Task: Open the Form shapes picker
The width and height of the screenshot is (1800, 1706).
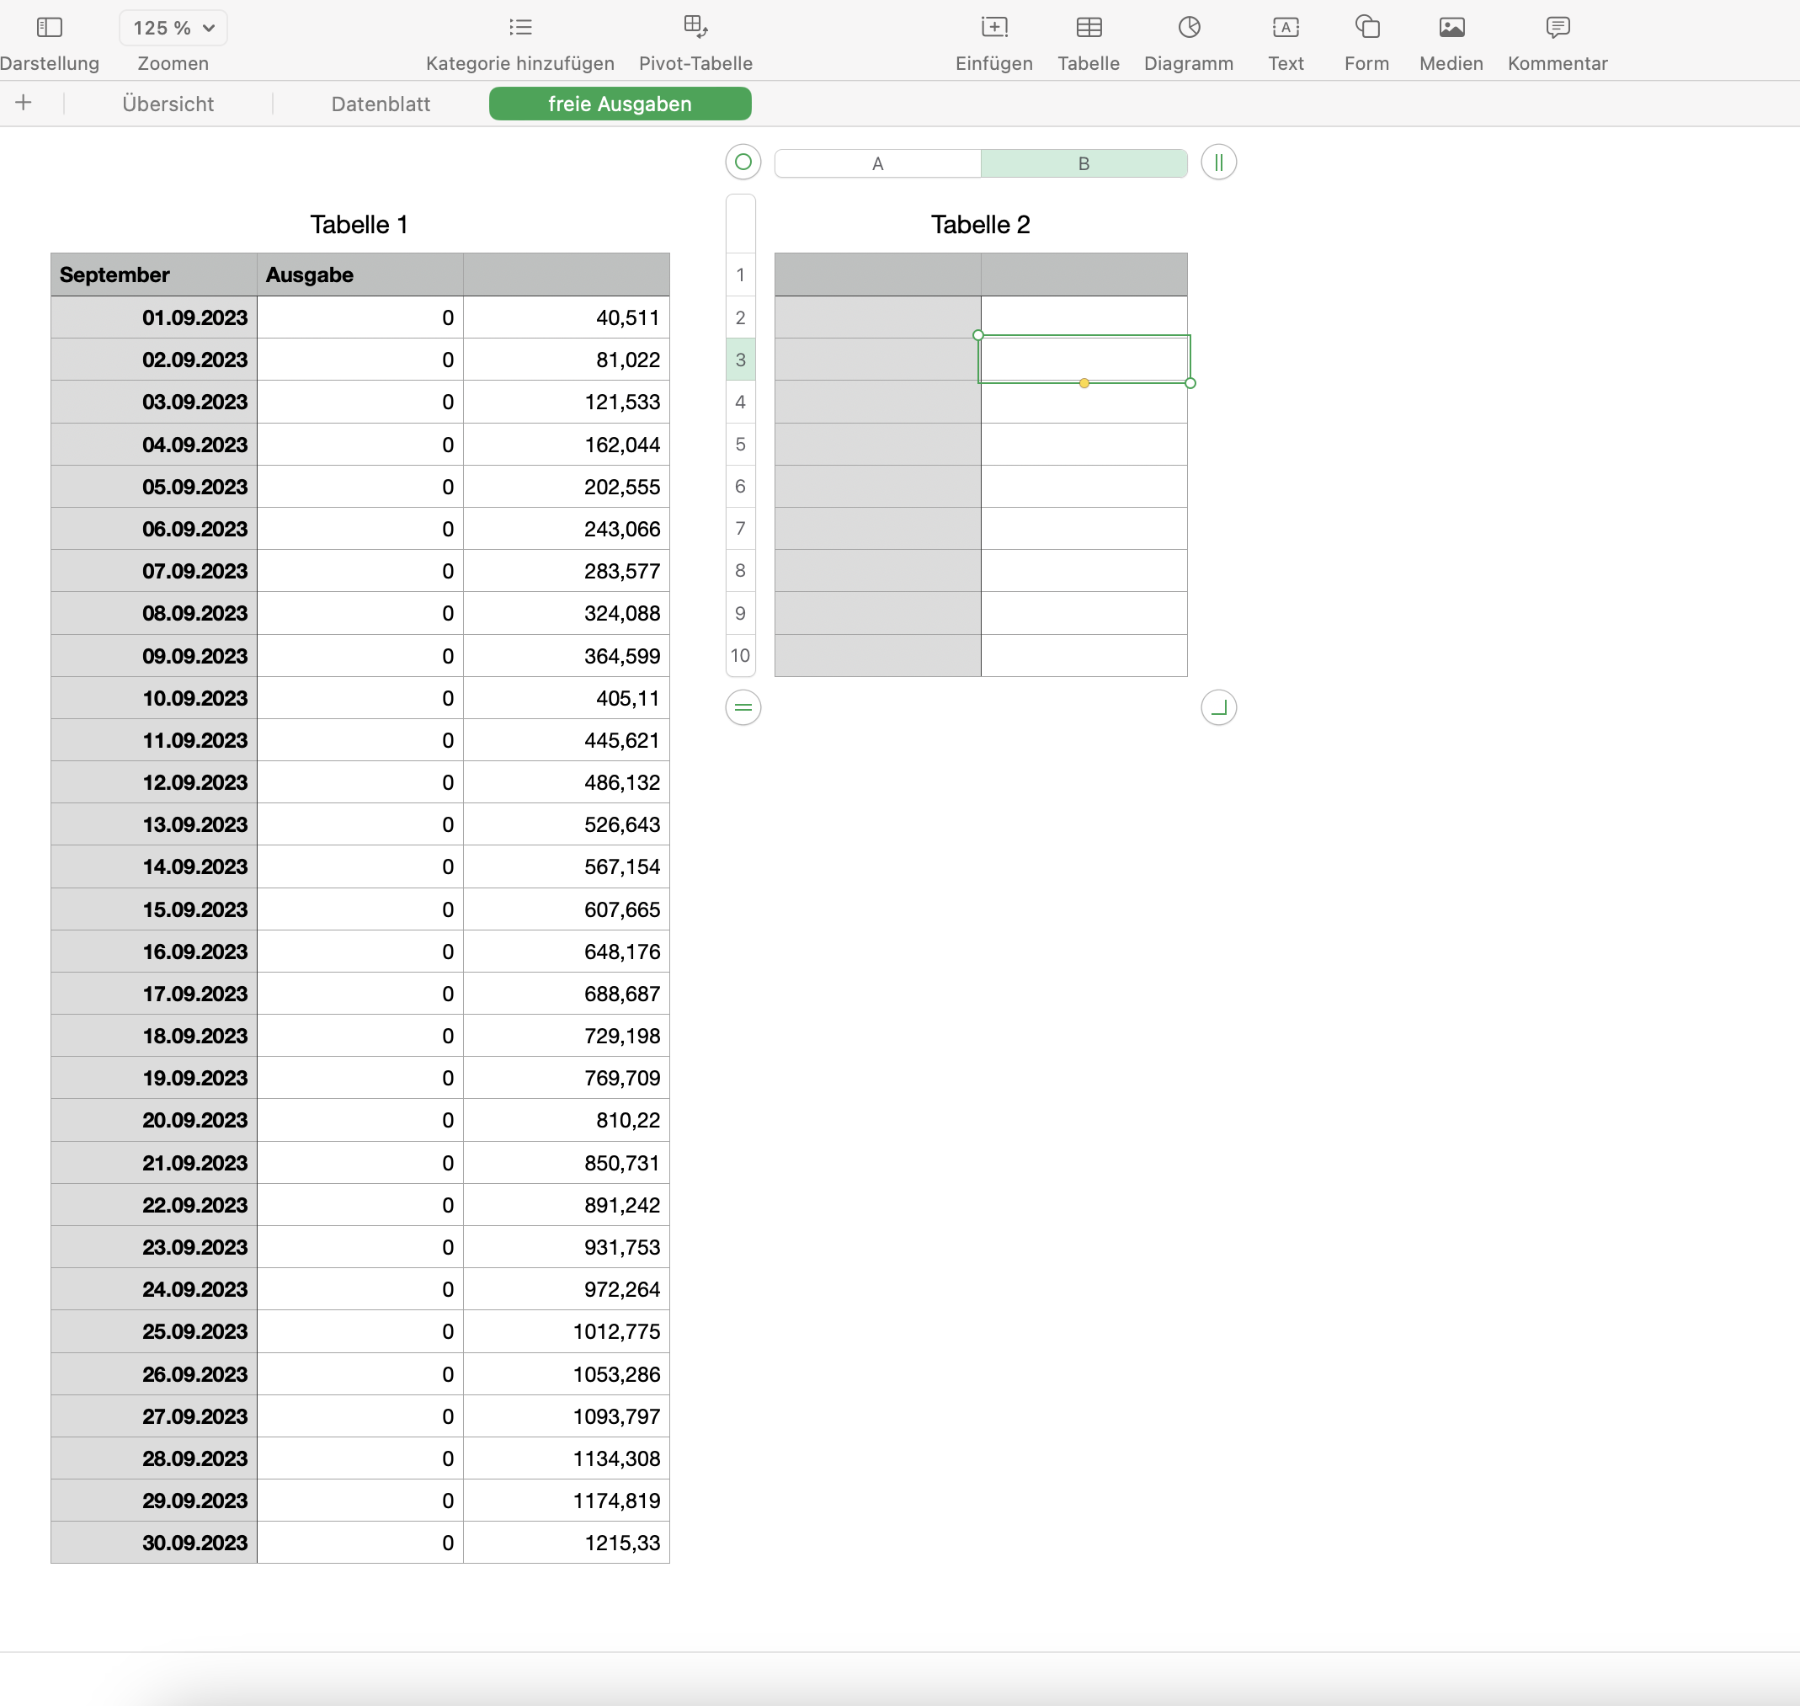Action: click(x=1366, y=28)
